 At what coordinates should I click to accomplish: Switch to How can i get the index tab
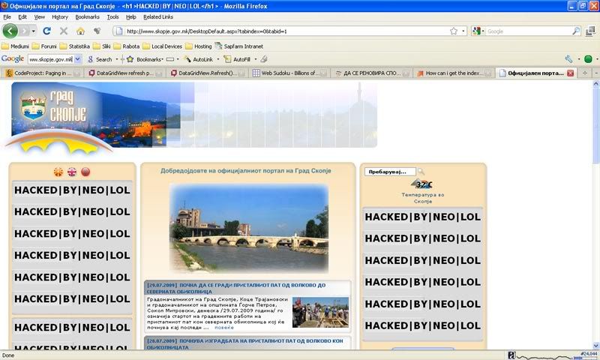point(455,73)
